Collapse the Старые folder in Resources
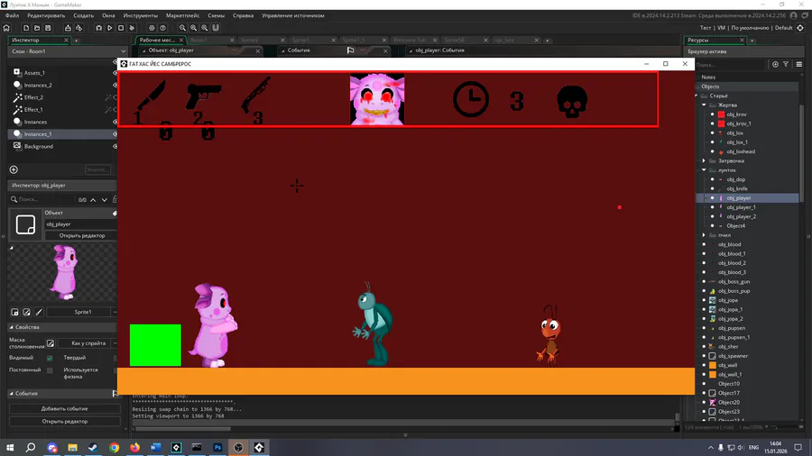The height and width of the screenshot is (456, 812). click(697, 96)
